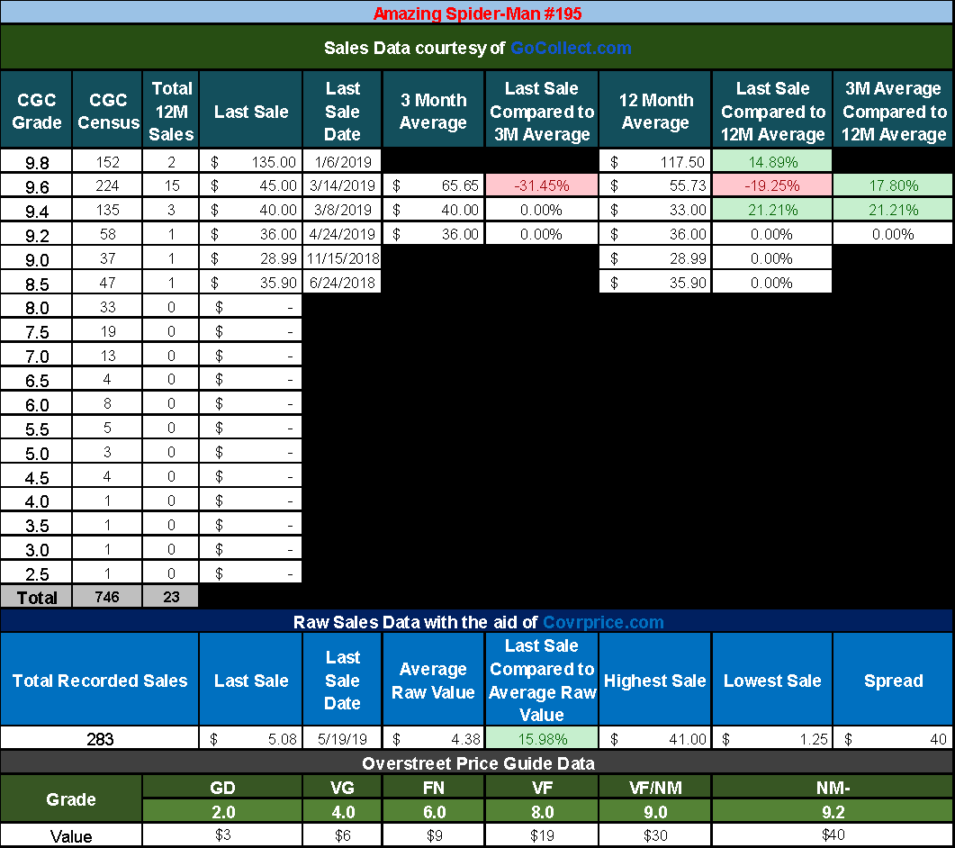Select the $41.00 highest sale cell

655,738
